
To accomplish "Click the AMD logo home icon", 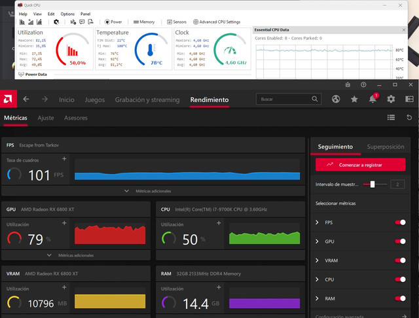I will coord(9,99).
